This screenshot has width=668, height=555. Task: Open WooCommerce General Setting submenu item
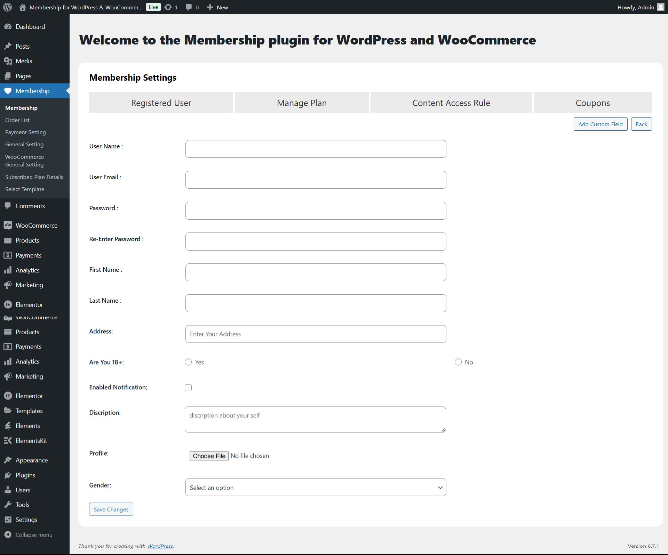[24, 161]
